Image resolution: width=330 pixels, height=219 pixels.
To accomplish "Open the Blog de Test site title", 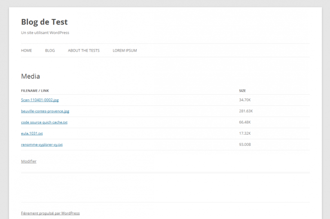I will click(44, 22).
